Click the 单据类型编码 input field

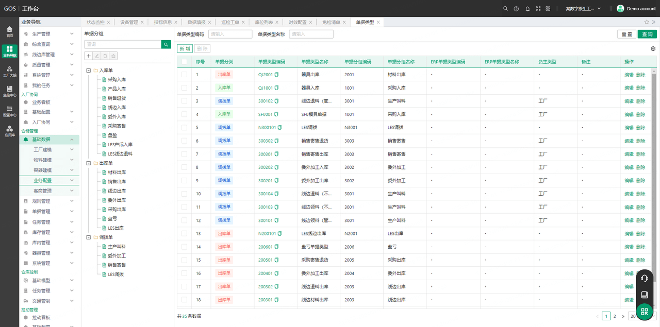pos(230,34)
